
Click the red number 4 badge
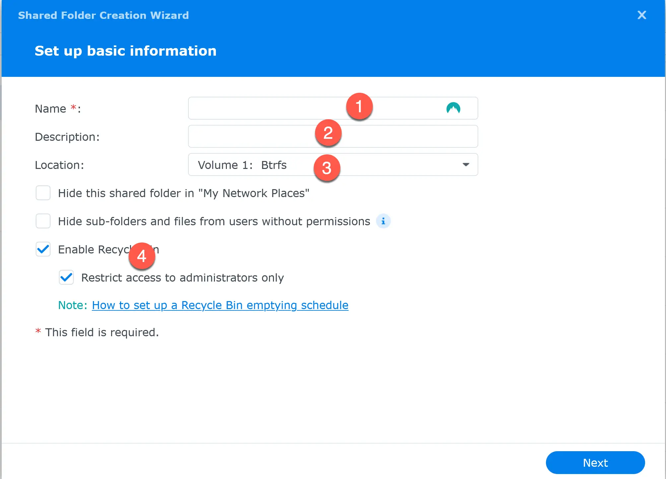pyautogui.click(x=142, y=256)
